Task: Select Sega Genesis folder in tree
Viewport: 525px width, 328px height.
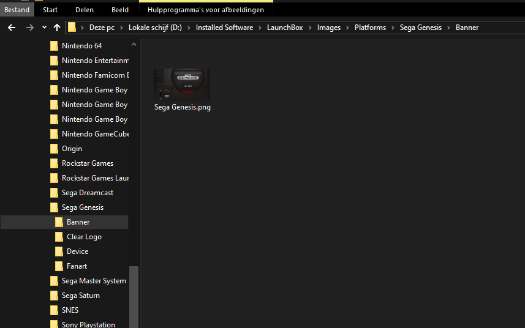Action: 82,207
